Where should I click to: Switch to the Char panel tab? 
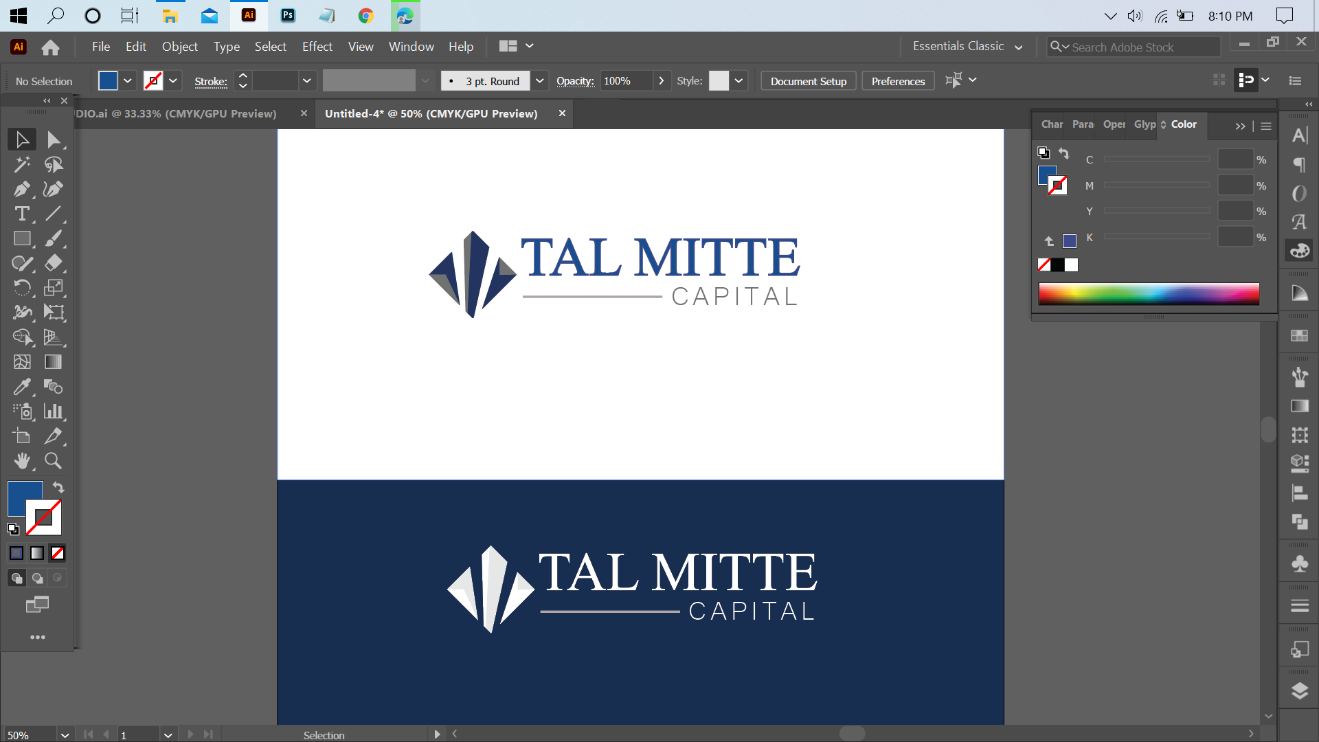point(1051,124)
